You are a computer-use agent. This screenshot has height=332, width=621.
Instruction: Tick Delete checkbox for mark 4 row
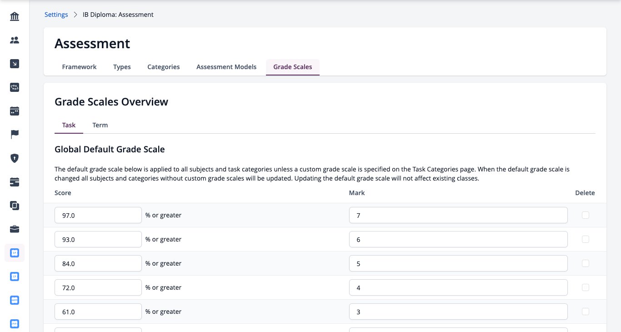586,287
